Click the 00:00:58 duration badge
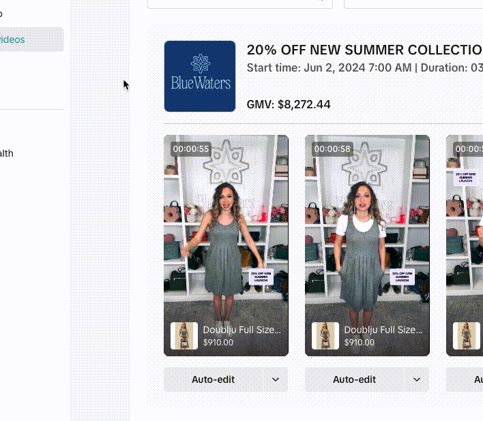 (332, 149)
